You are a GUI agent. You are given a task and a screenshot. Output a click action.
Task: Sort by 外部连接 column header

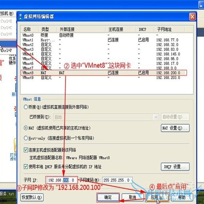click(x=81, y=29)
